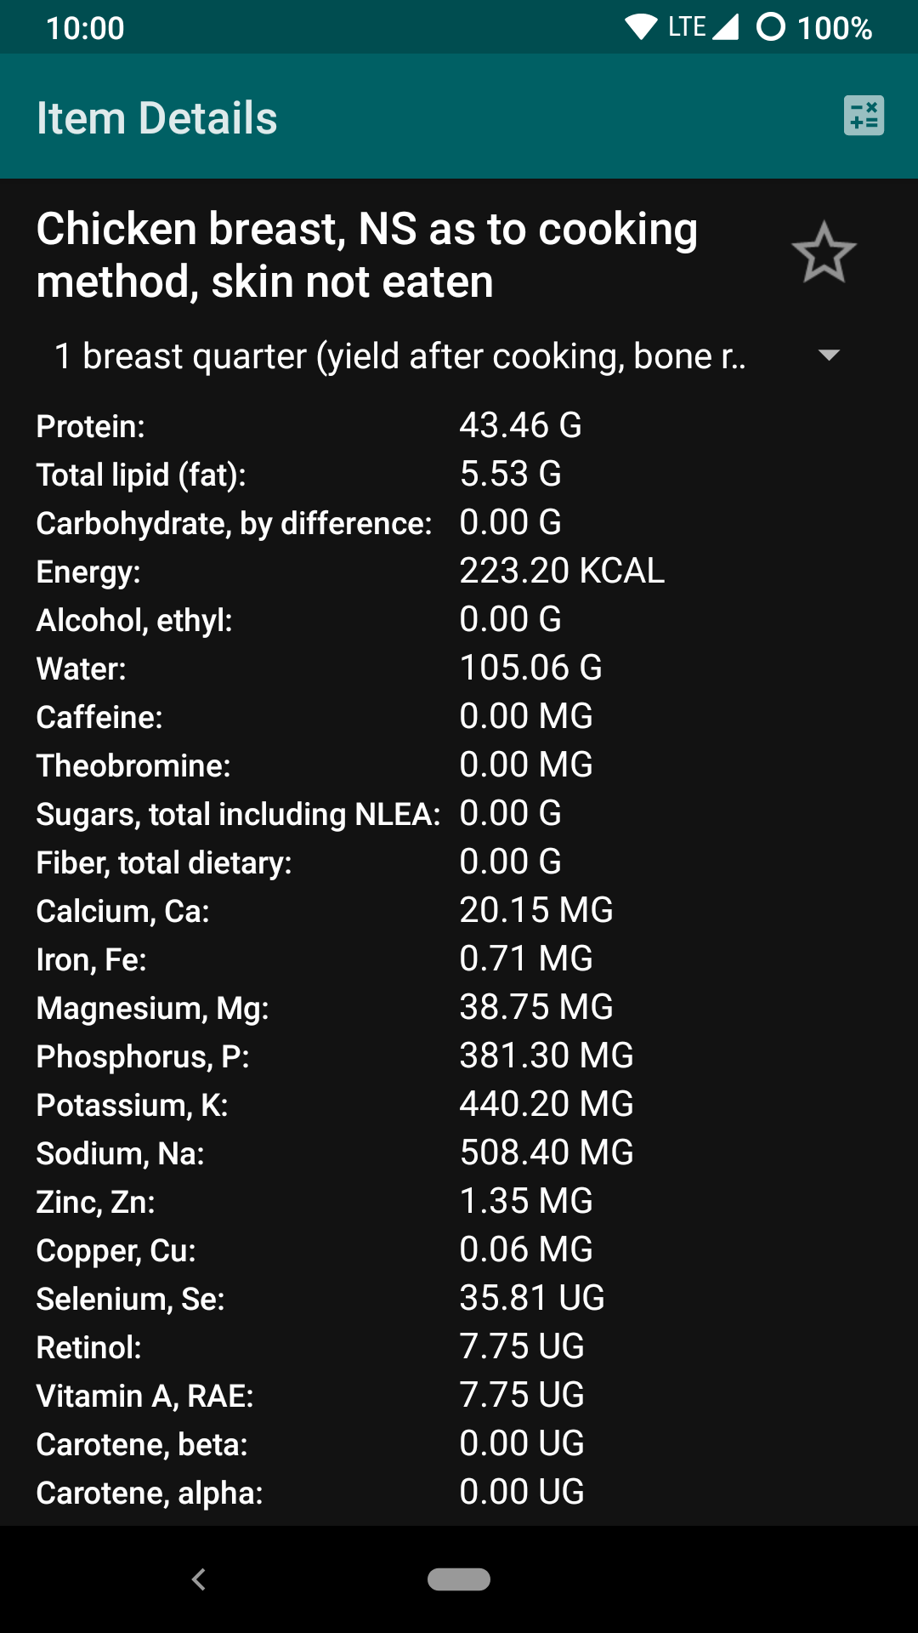Tap the Item Details title
This screenshot has height=1633, width=918.
pyautogui.click(x=157, y=117)
